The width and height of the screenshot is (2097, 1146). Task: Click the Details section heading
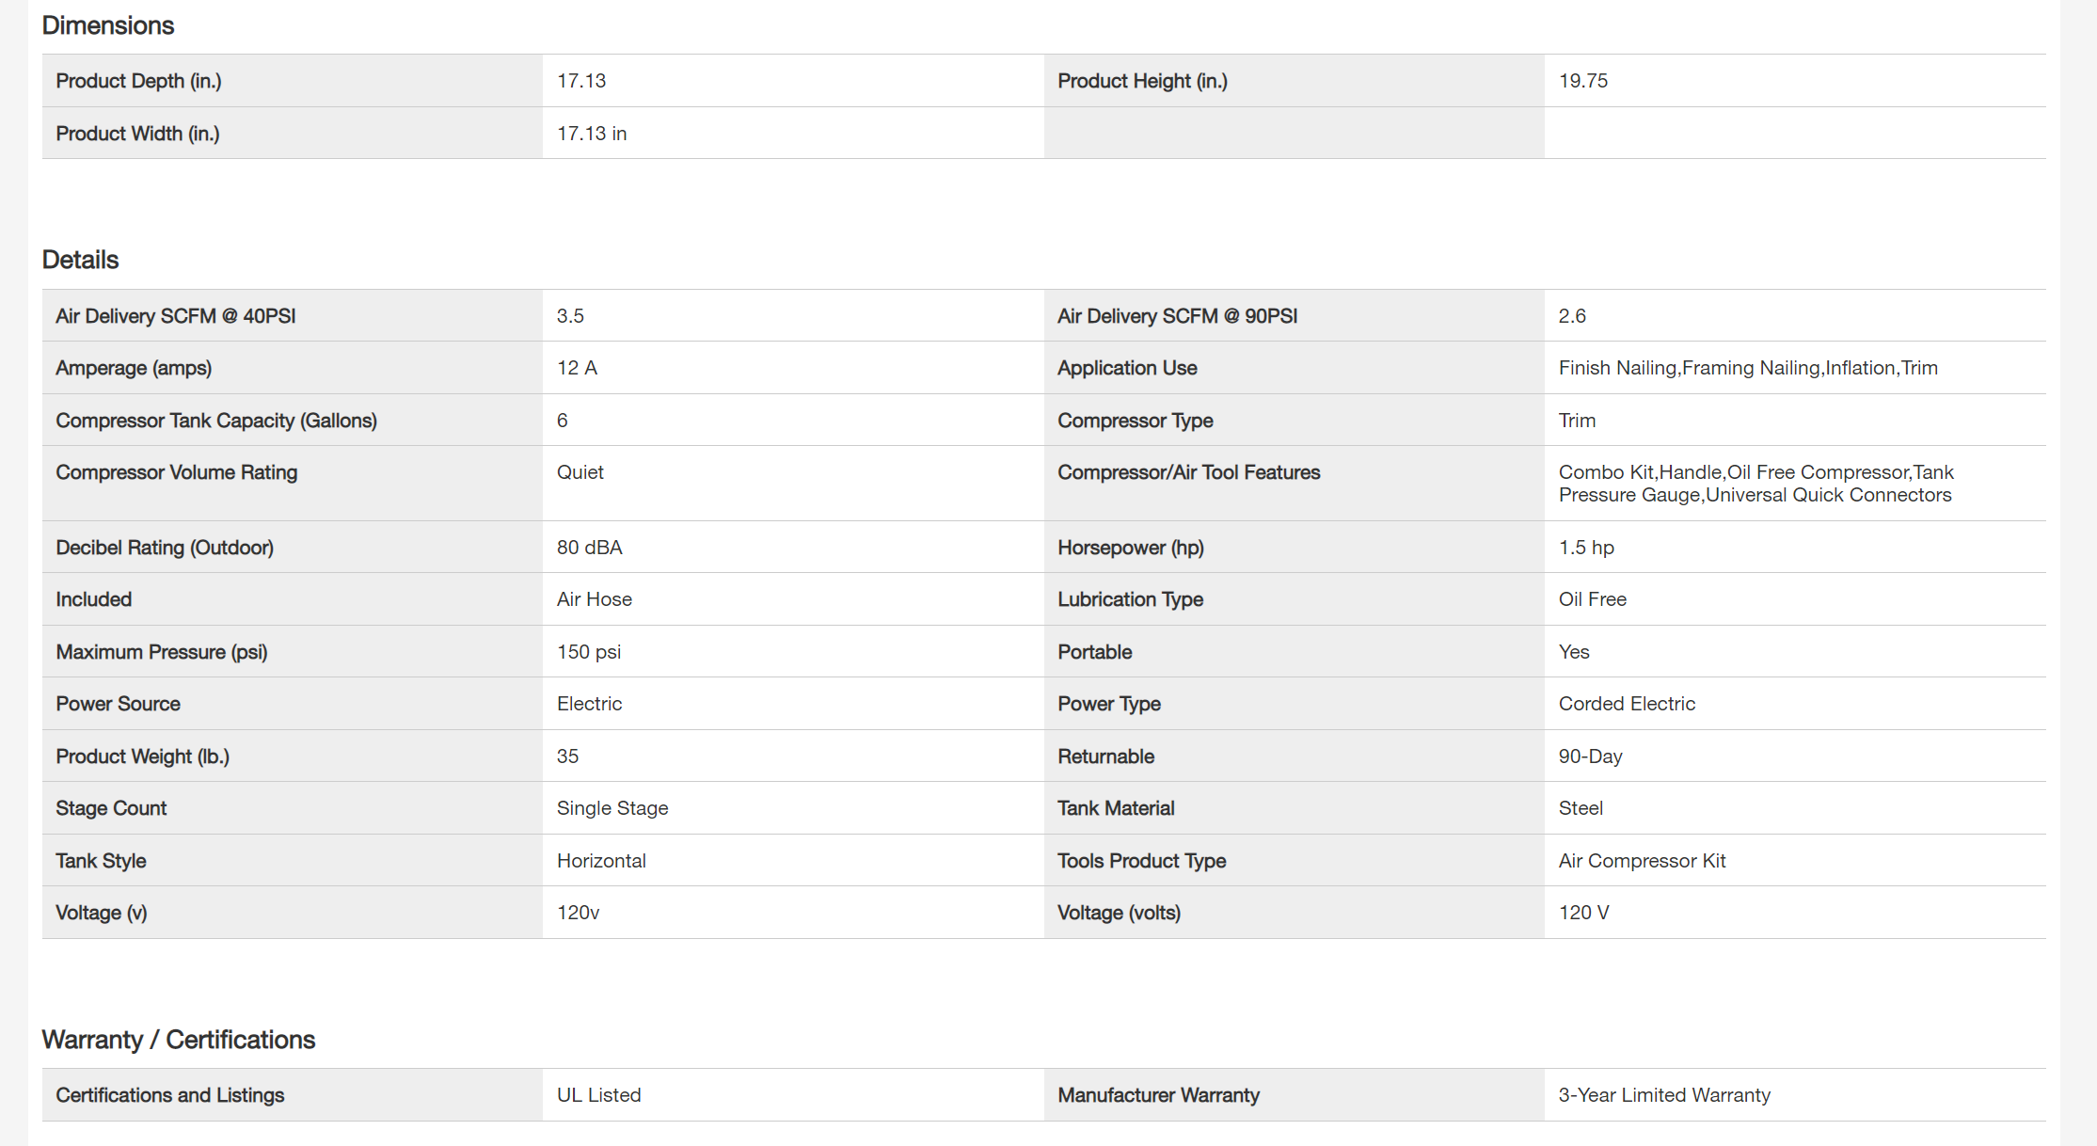pyautogui.click(x=81, y=260)
